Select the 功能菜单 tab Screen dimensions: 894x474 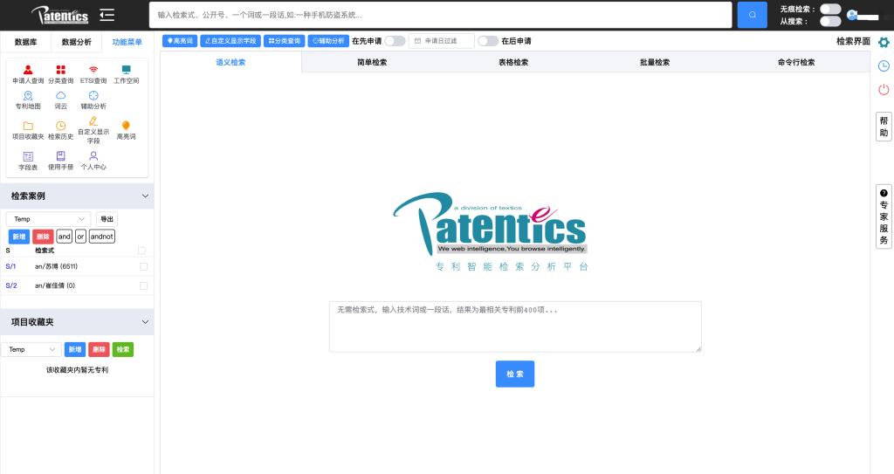pyautogui.click(x=127, y=42)
